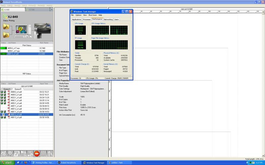
Task: Click the taskbar clock in system tray
Action: point(259,163)
